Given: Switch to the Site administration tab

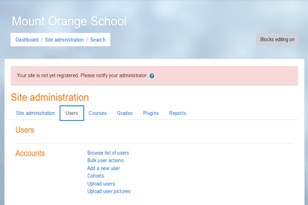Looking at the screenshot, I should tap(35, 113).
